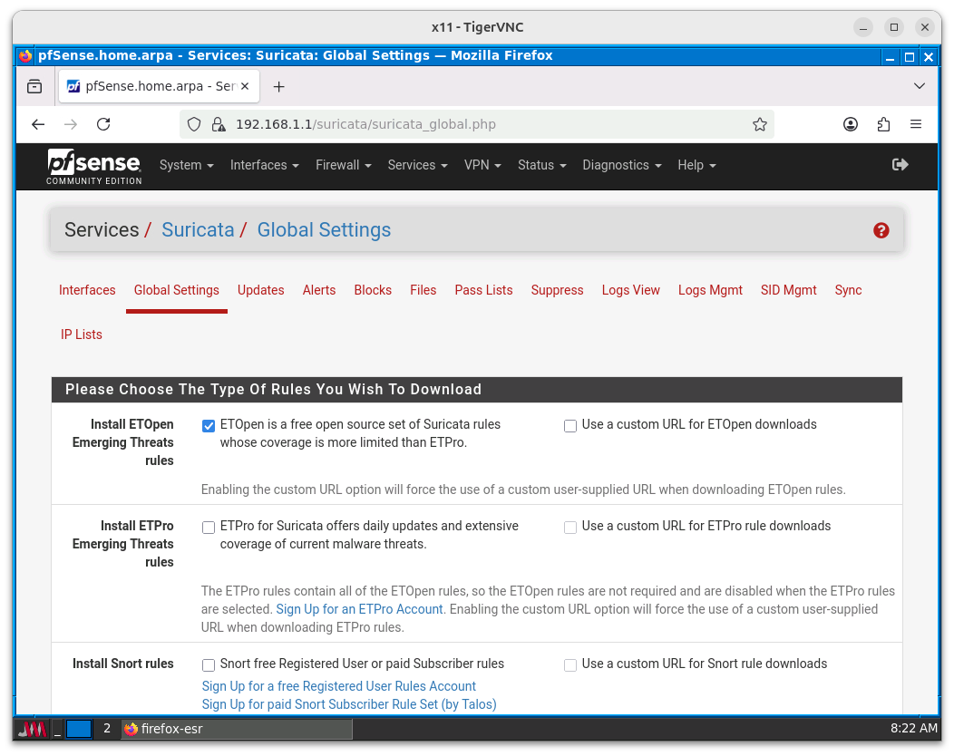Switch to desktop 2 in taskbar
The width and height of the screenshot is (954, 756).
(106, 729)
